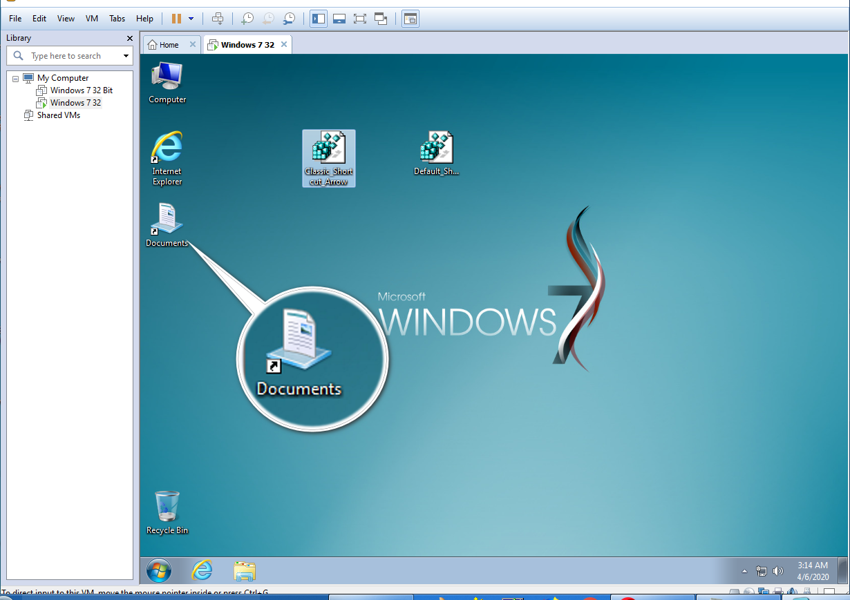The image size is (850, 600).
Task: Toggle the Library sidebar view icon
Action: click(x=319, y=19)
